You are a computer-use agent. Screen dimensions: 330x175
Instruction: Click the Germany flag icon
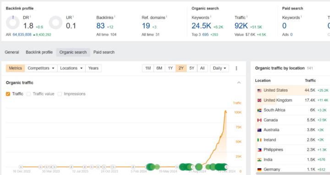pos(259,170)
